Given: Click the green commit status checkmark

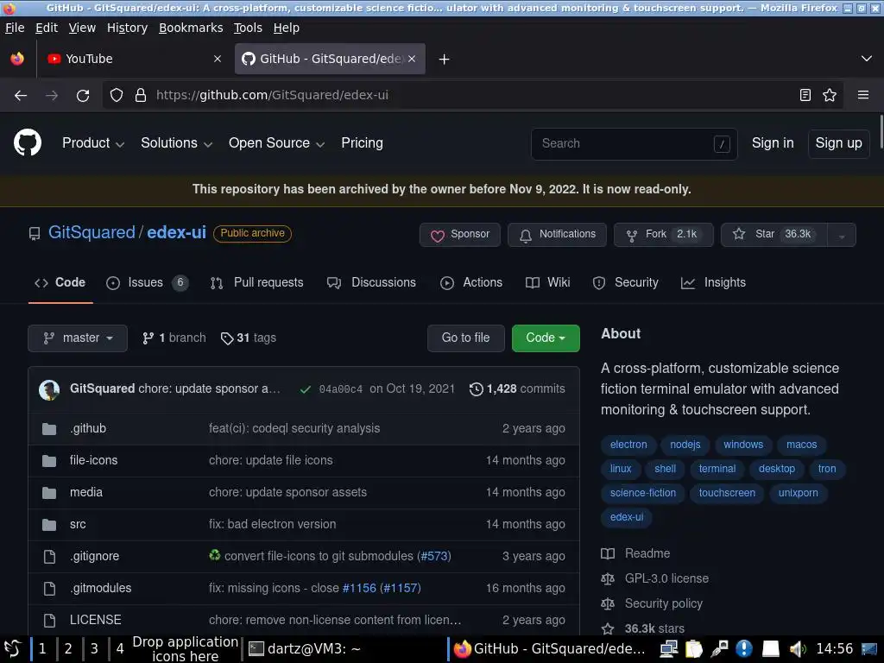Looking at the screenshot, I should pyautogui.click(x=305, y=389).
